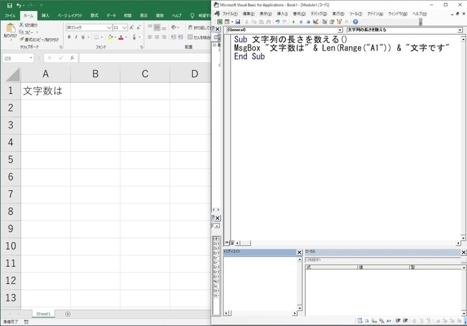Decrease font size in Excel ribbon
The height and width of the screenshot is (326, 467).
(x=138, y=27)
